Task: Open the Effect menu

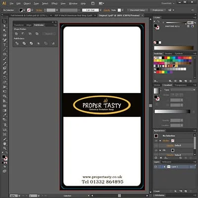Action: [54, 3]
